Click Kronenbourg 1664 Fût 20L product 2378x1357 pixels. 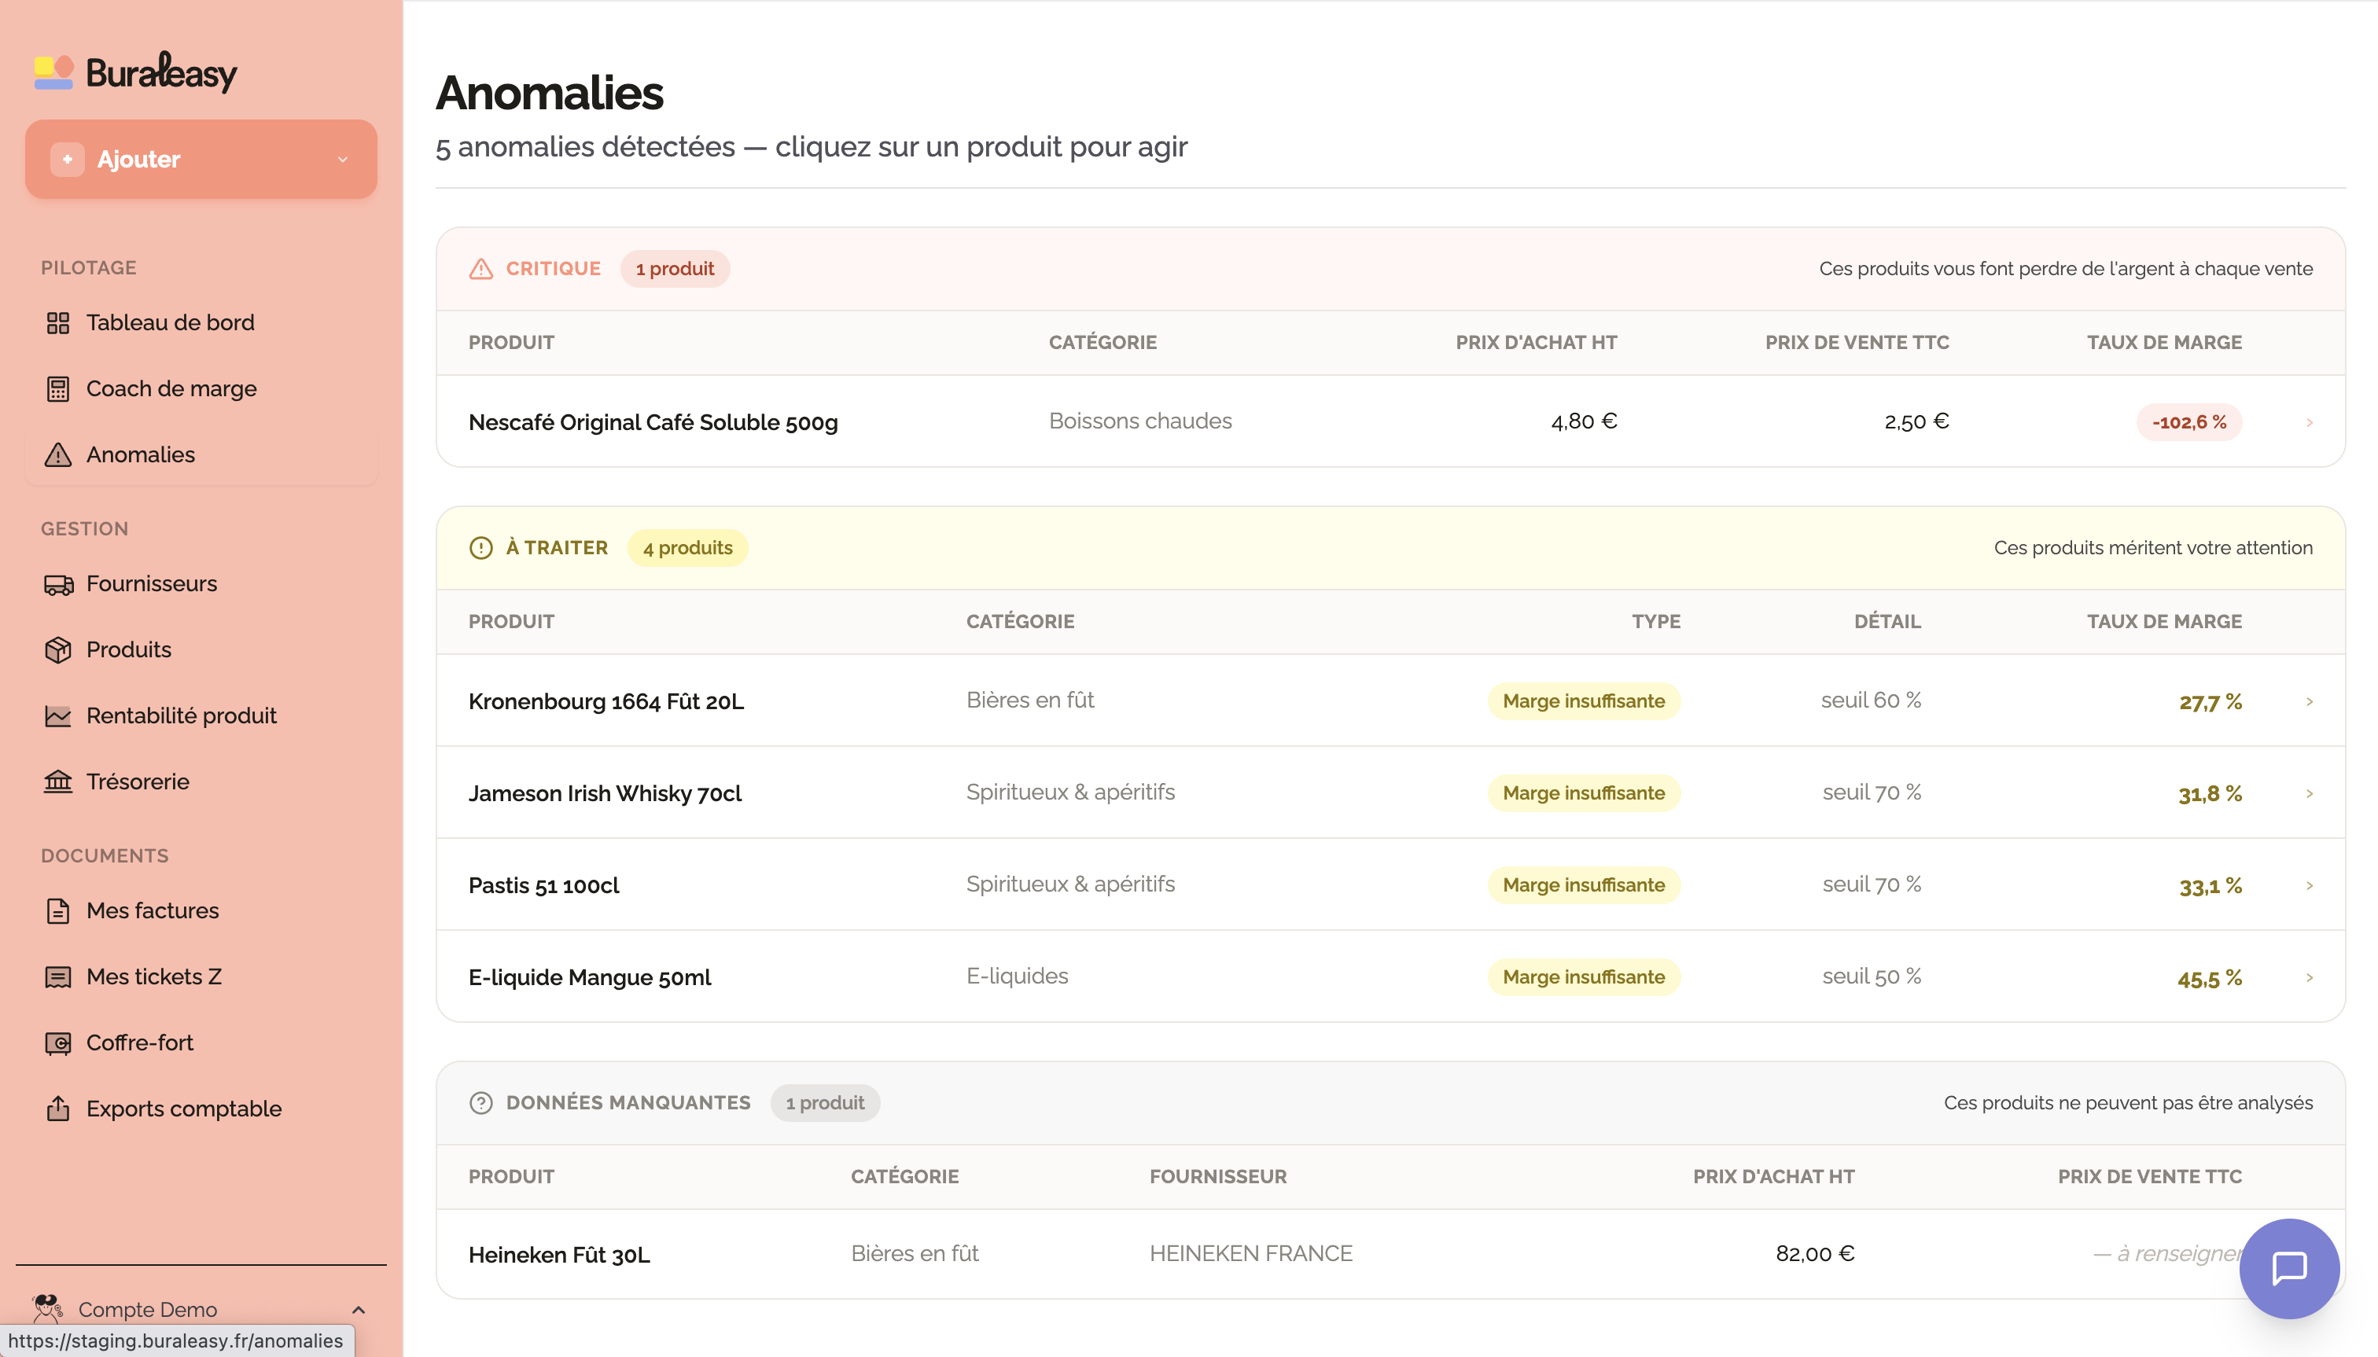pos(606,702)
